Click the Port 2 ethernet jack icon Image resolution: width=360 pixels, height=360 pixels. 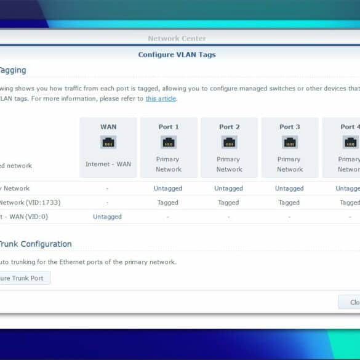click(x=229, y=142)
